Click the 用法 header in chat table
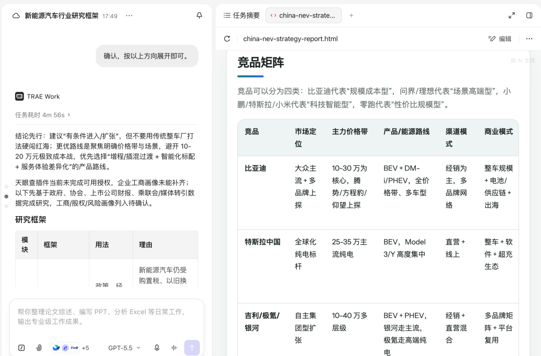541x356 pixels. tap(102, 245)
